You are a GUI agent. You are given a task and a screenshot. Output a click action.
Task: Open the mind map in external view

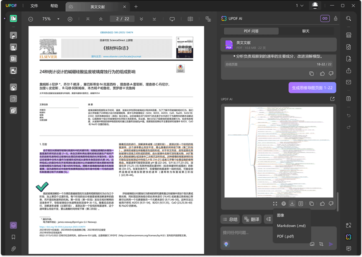click(332, 99)
